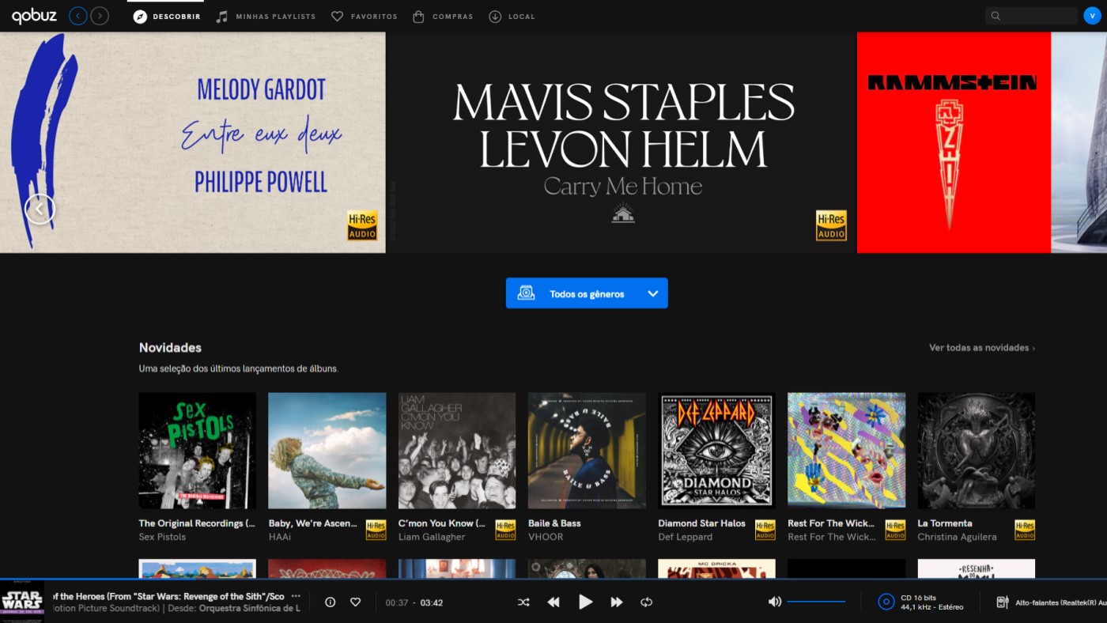Open the Local tab

click(x=512, y=16)
